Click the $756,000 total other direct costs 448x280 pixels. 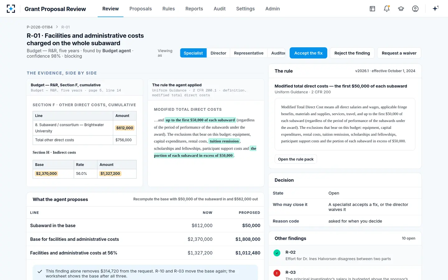pos(124,140)
